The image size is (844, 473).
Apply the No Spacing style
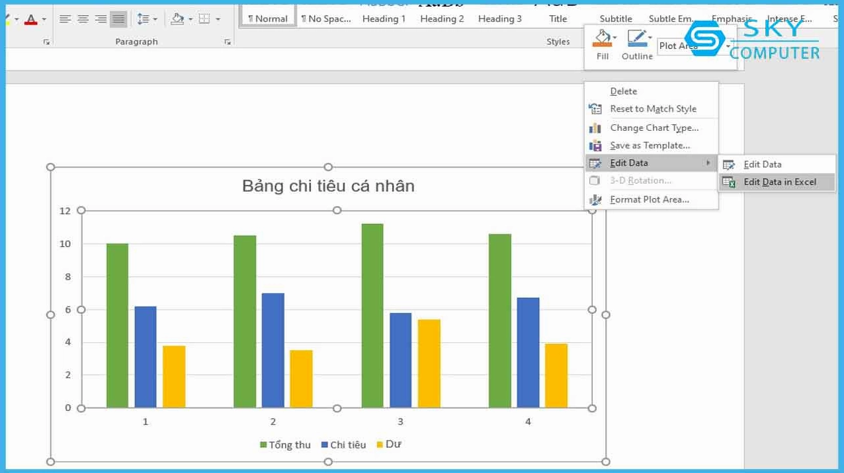pyautogui.click(x=325, y=18)
